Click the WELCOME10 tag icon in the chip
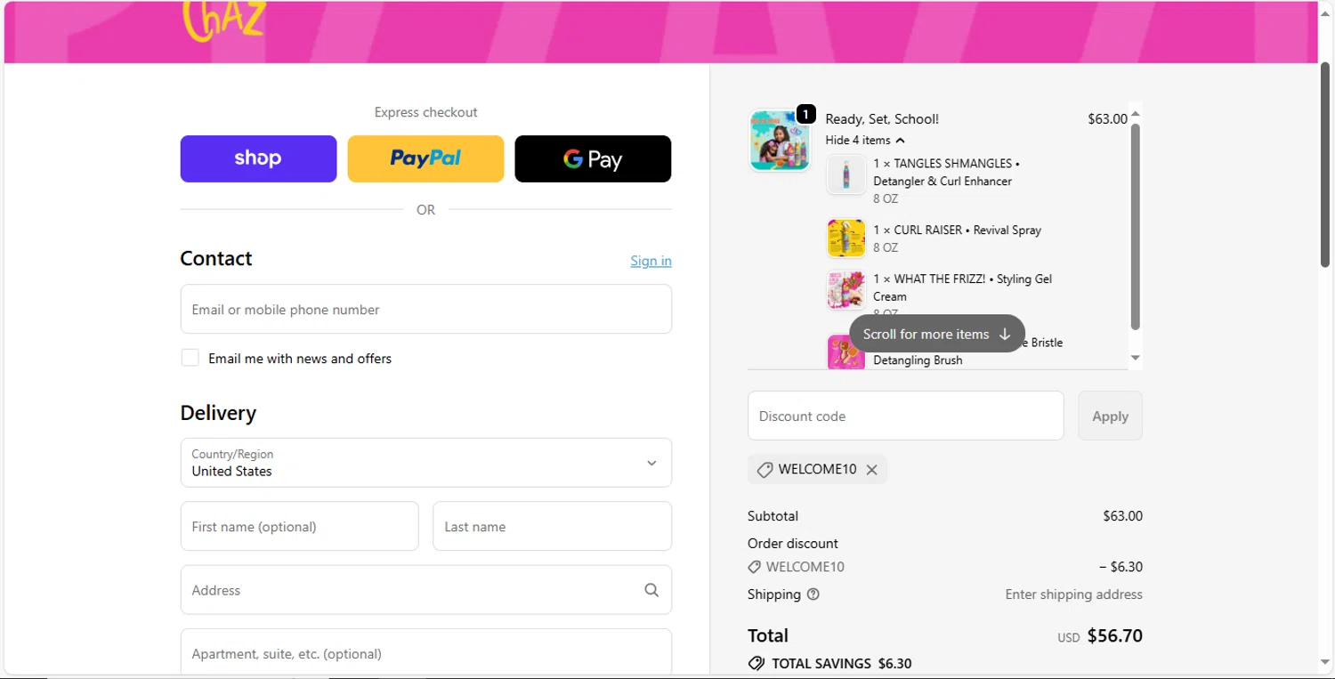 (x=765, y=470)
